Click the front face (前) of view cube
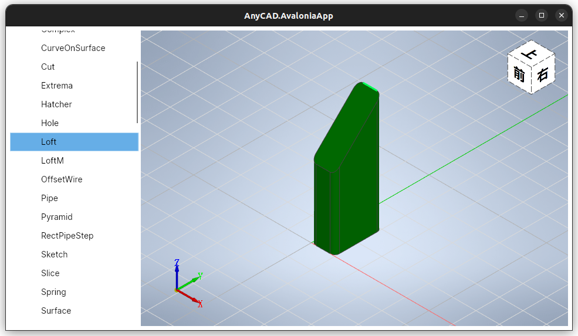This screenshot has width=578, height=336. coord(519,74)
